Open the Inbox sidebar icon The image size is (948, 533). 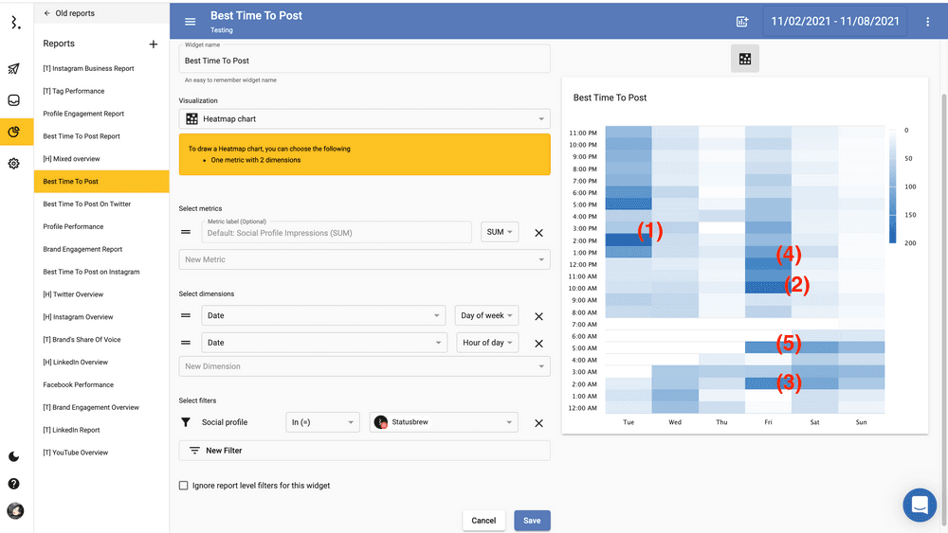(x=14, y=100)
